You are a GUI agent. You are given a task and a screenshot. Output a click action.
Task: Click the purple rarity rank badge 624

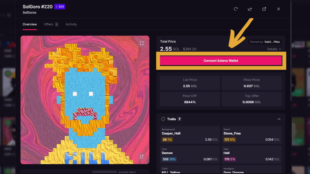click(x=60, y=7)
